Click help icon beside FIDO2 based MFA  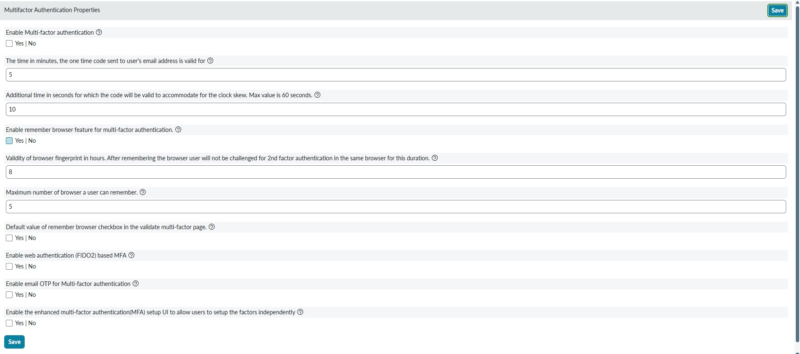pyautogui.click(x=131, y=255)
